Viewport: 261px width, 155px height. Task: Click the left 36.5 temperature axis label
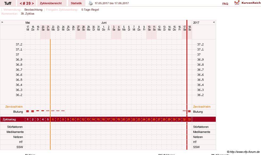click(x=19, y=80)
